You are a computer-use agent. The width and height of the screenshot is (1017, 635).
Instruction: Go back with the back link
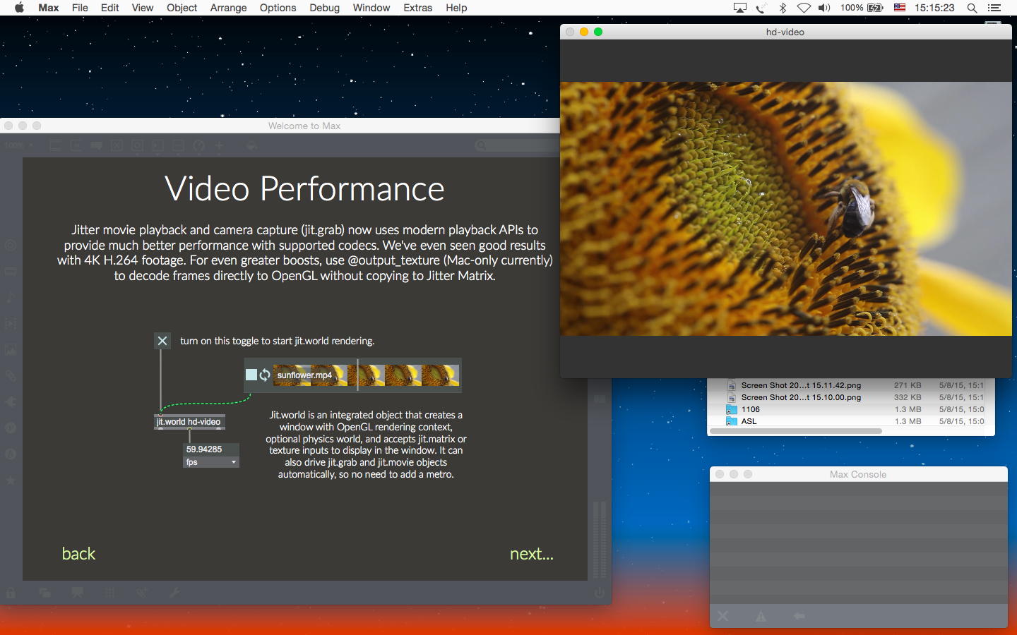click(78, 554)
